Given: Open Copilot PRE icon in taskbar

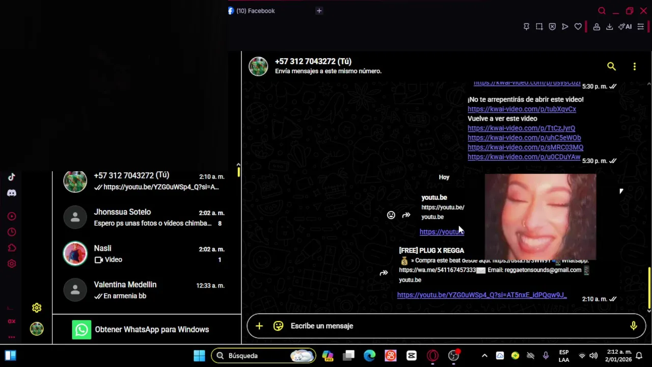Looking at the screenshot, I should coord(328,356).
